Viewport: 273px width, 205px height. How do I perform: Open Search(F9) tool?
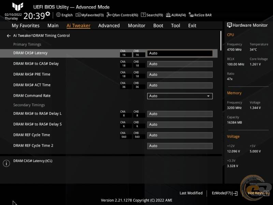[x=152, y=15]
